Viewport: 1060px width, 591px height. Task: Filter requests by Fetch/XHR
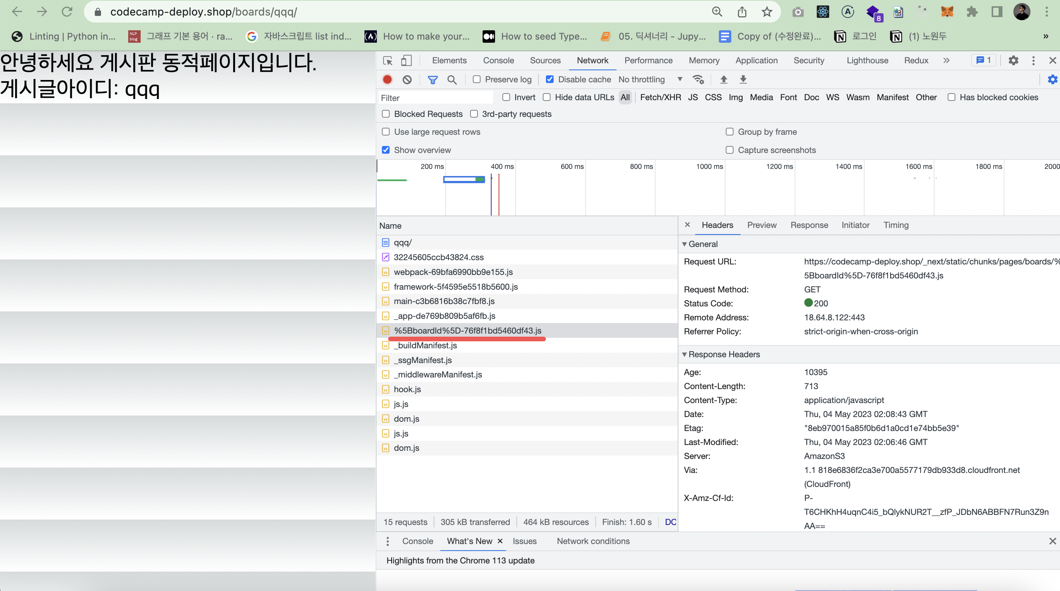pyautogui.click(x=661, y=97)
